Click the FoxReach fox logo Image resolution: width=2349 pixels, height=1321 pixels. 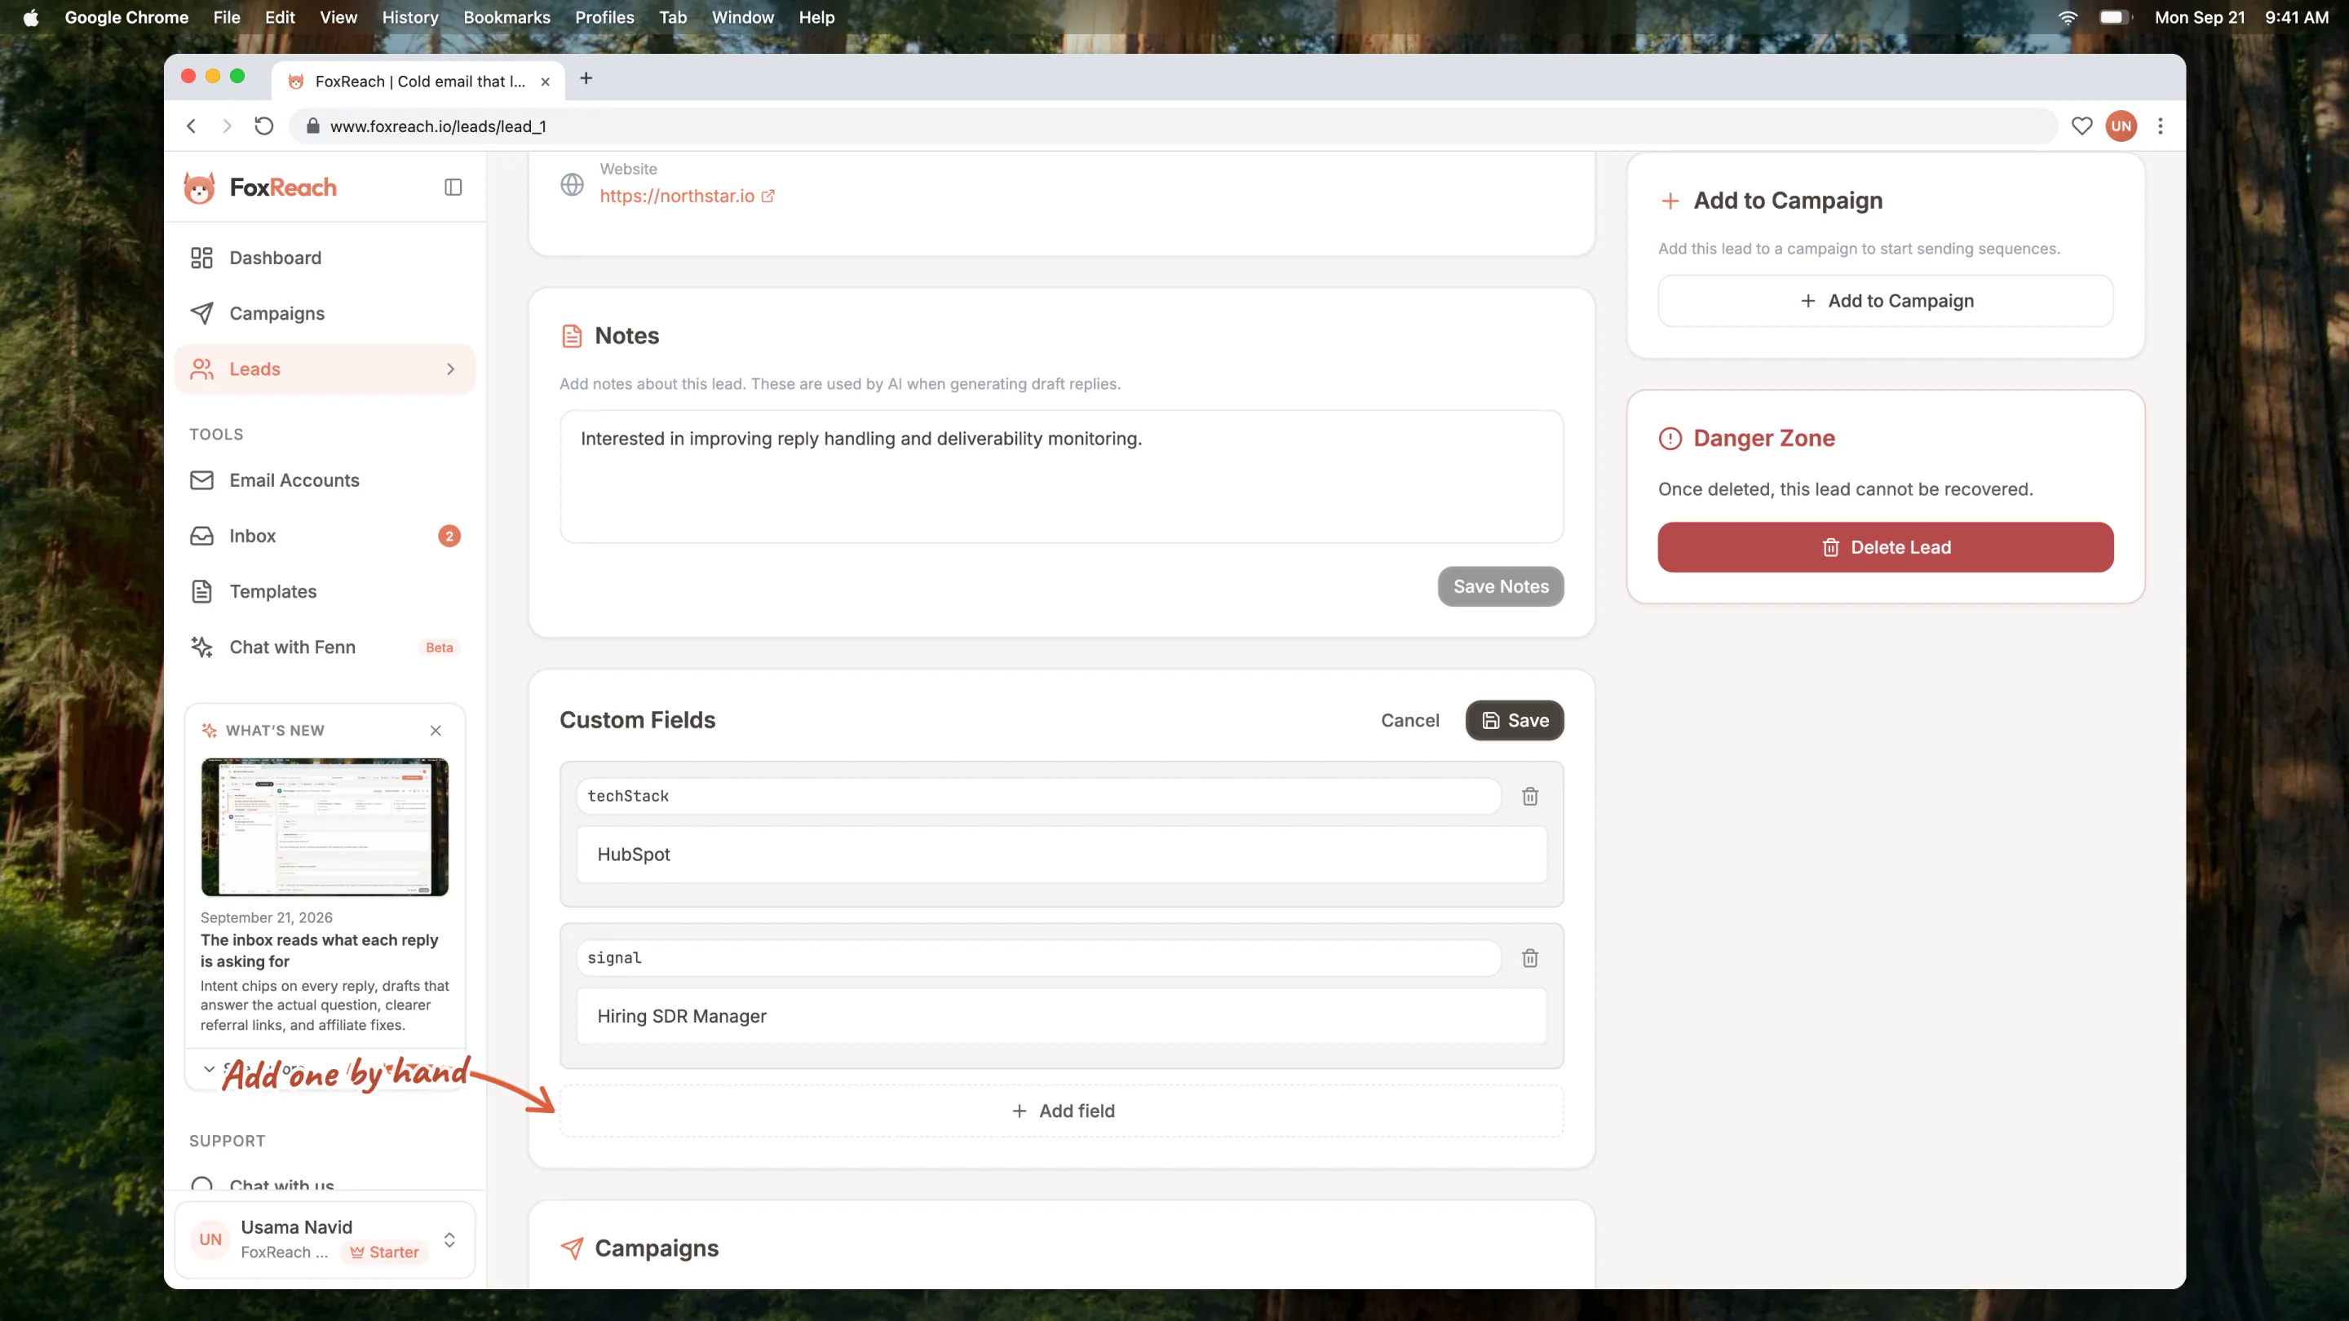coord(199,188)
